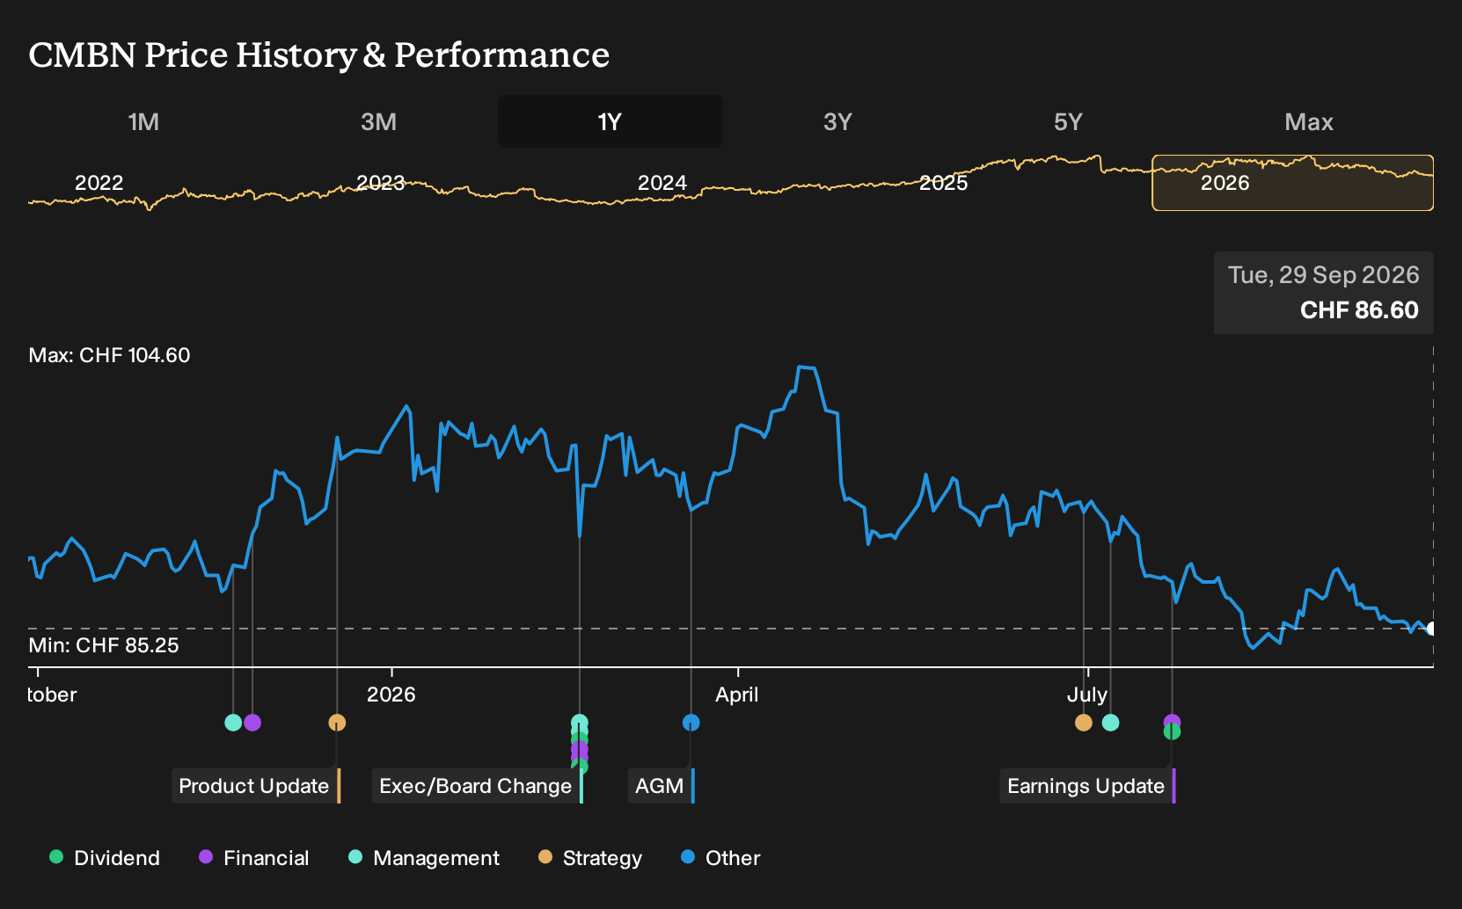Click the Tue, 29 Sep 2026 date label
Screen dimensions: 1462x909
tap(1324, 275)
